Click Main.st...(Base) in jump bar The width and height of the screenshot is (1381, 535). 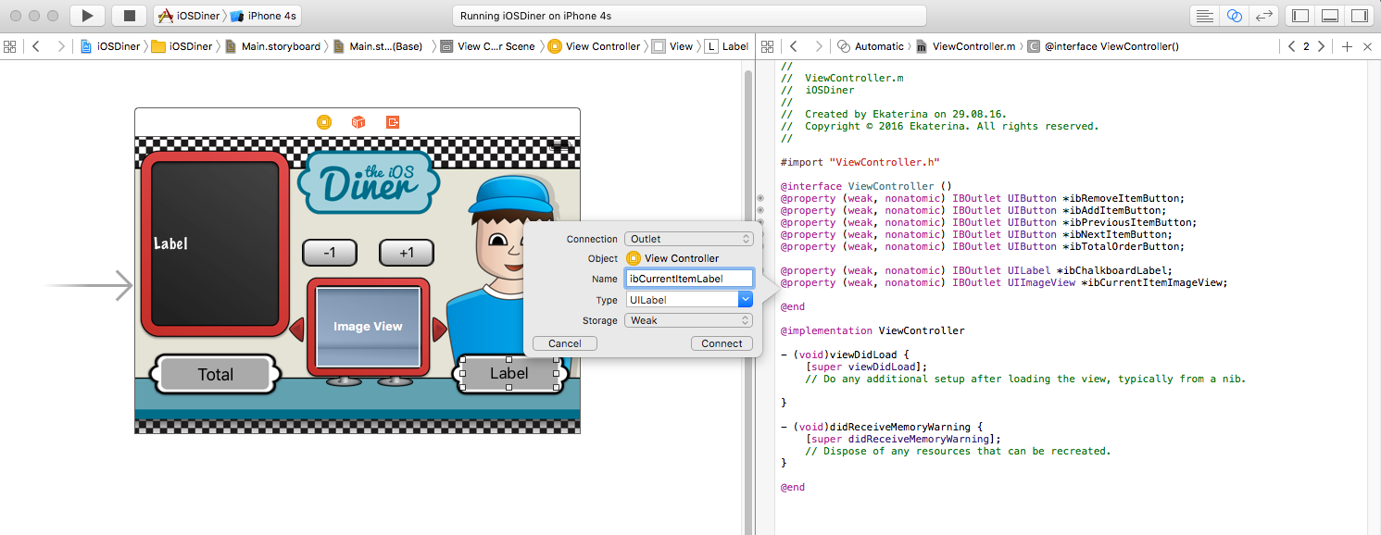click(x=378, y=46)
